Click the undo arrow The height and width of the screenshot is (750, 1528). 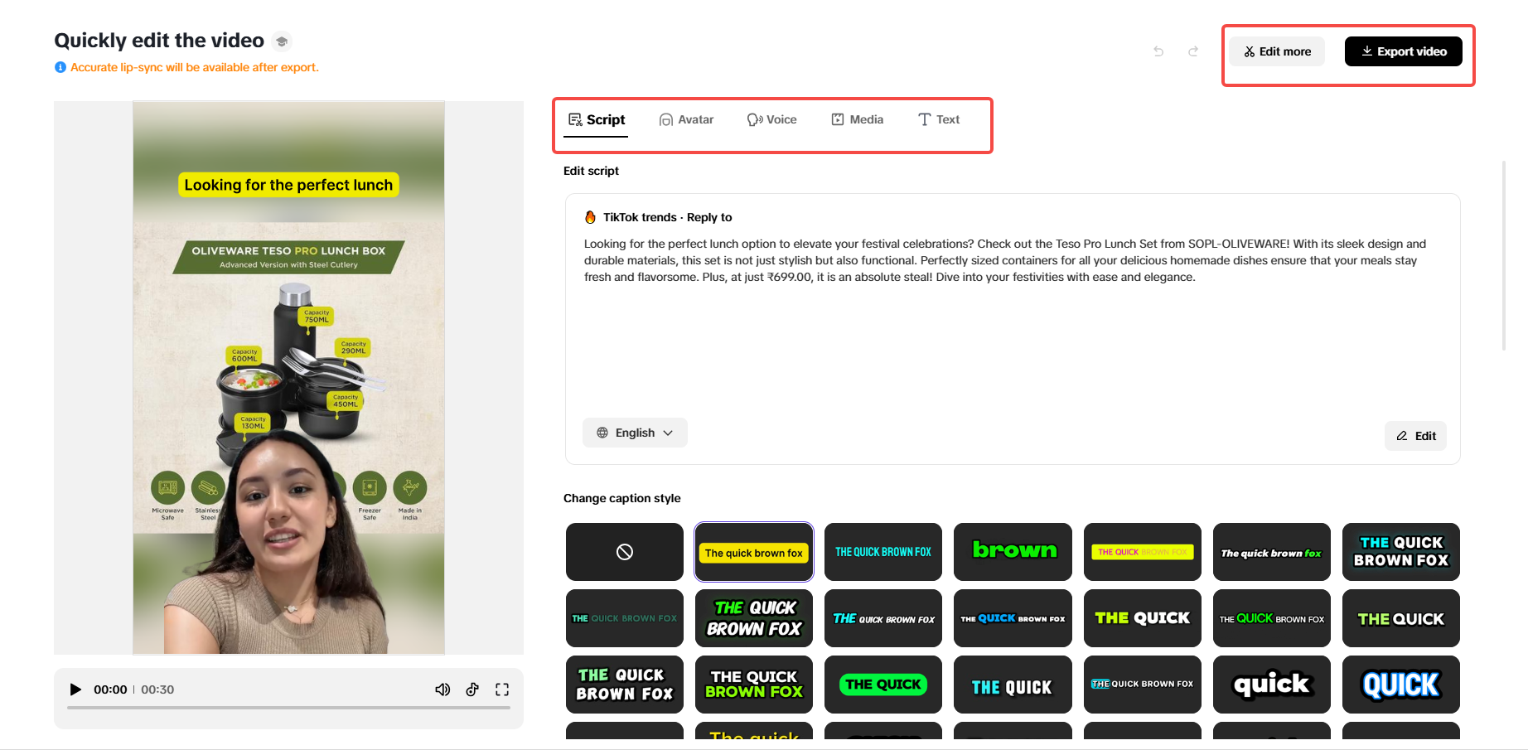pyautogui.click(x=1158, y=51)
